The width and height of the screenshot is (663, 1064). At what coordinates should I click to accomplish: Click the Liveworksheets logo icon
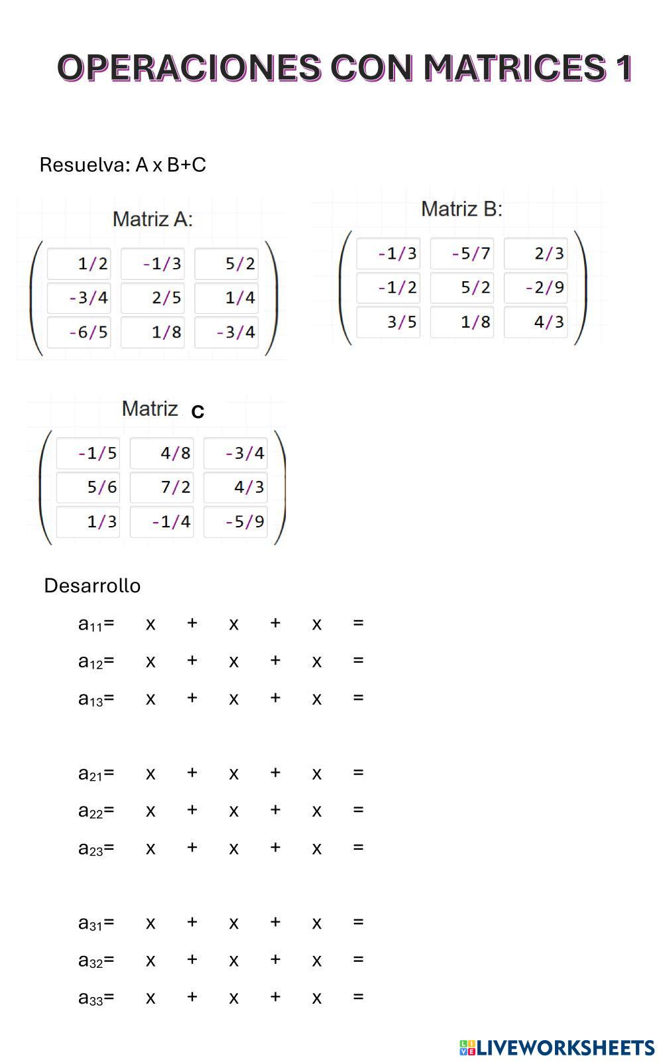[x=467, y=1047]
